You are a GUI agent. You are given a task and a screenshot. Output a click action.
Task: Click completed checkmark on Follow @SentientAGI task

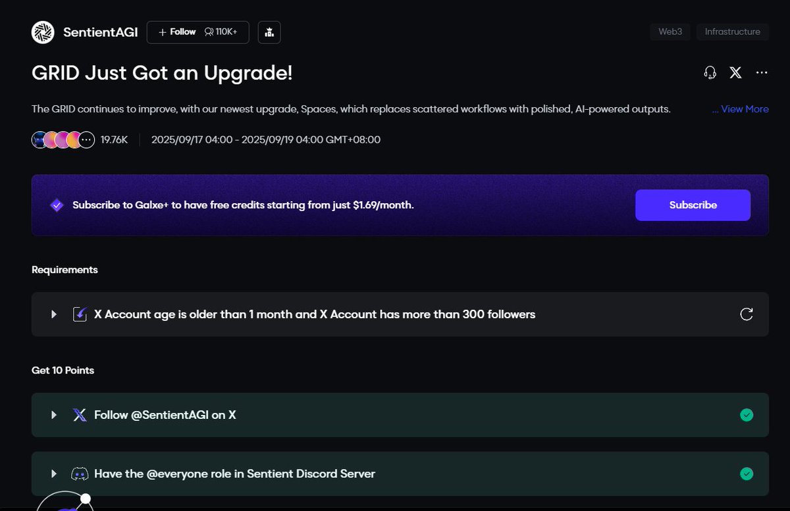(x=747, y=415)
